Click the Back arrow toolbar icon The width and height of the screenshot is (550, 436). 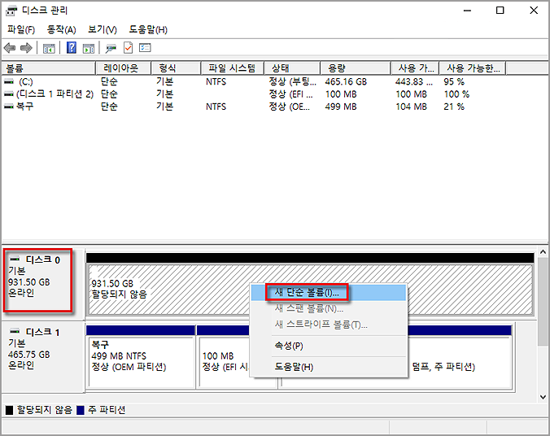(x=10, y=48)
